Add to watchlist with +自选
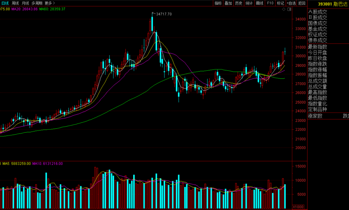Viewport: 349px width, 210px height. point(291,3)
